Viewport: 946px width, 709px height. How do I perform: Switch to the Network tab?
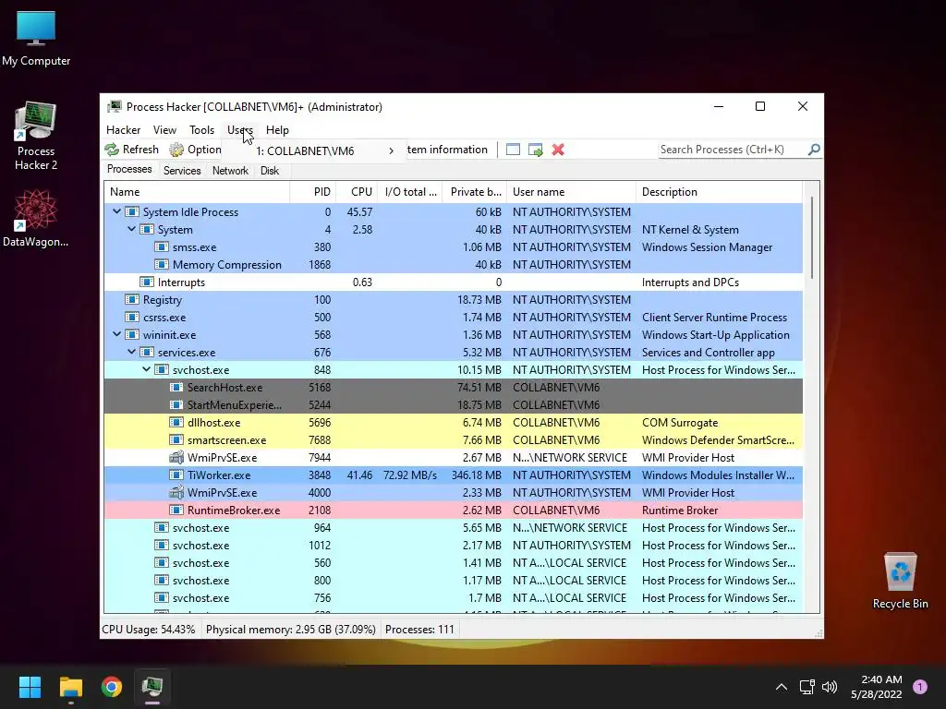(230, 171)
